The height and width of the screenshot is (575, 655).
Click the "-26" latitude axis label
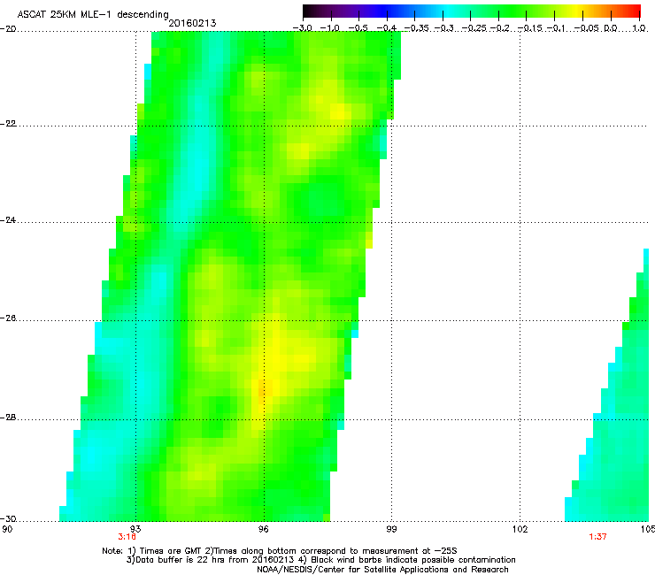pyautogui.click(x=8, y=318)
